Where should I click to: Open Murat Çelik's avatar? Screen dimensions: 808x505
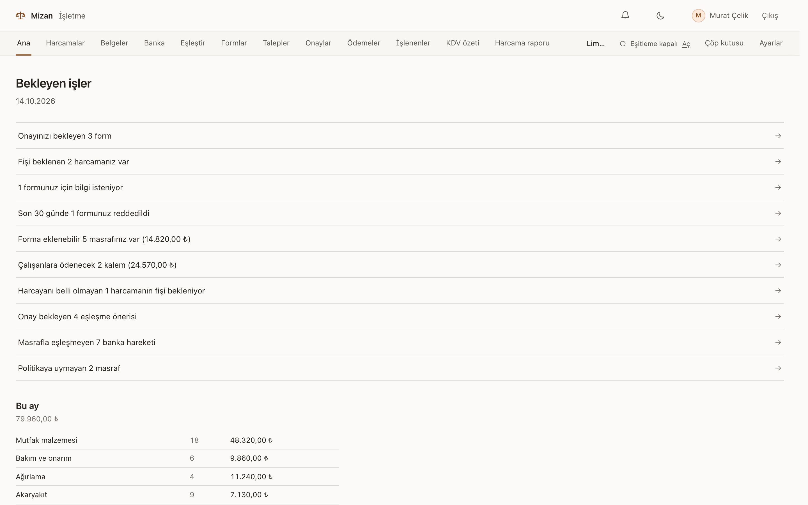(698, 16)
